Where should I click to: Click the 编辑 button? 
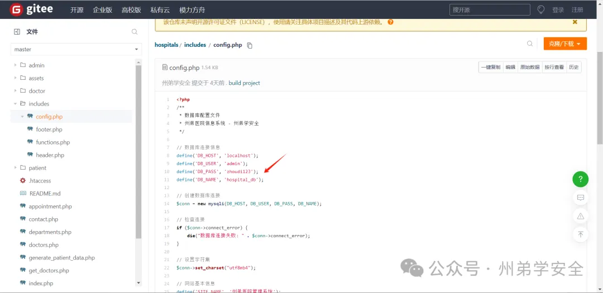510,68
